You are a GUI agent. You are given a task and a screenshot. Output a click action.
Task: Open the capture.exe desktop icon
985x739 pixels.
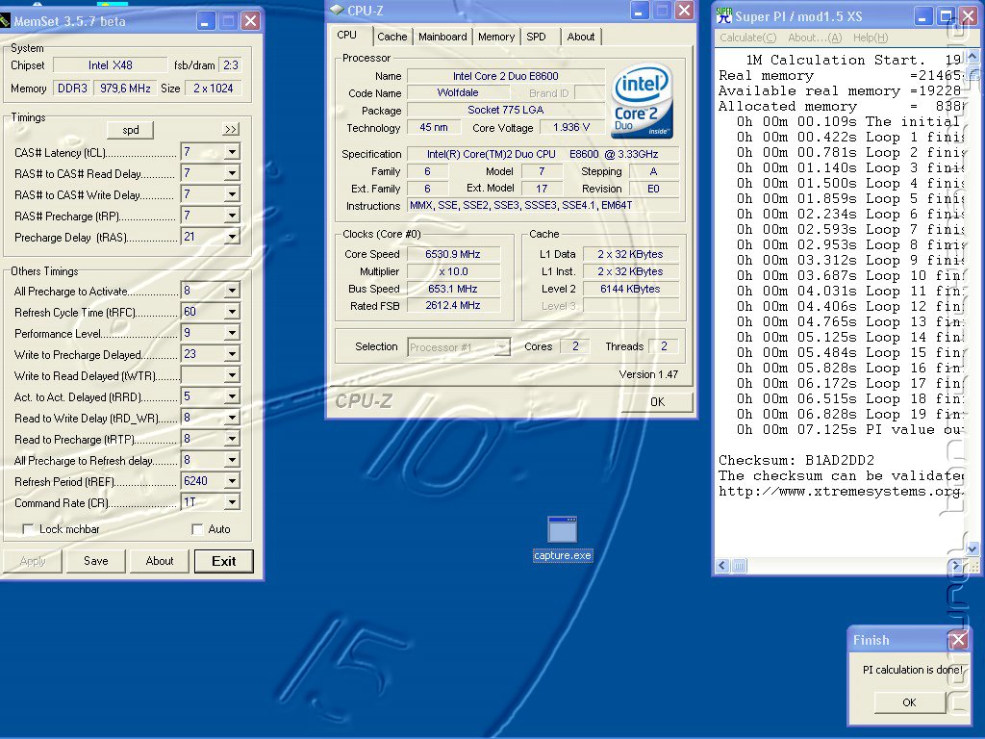click(x=562, y=539)
